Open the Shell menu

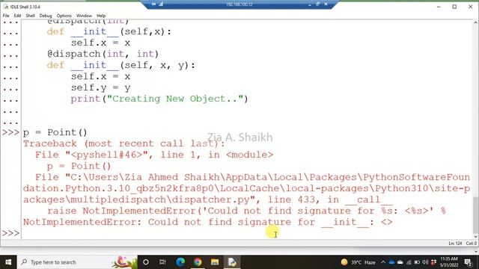coord(30,16)
